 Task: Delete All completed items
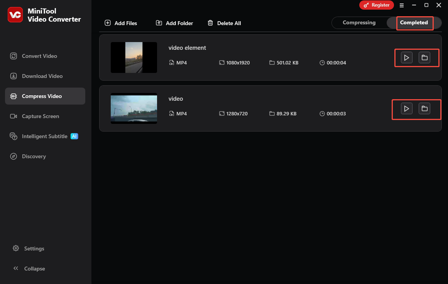(224, 23)
